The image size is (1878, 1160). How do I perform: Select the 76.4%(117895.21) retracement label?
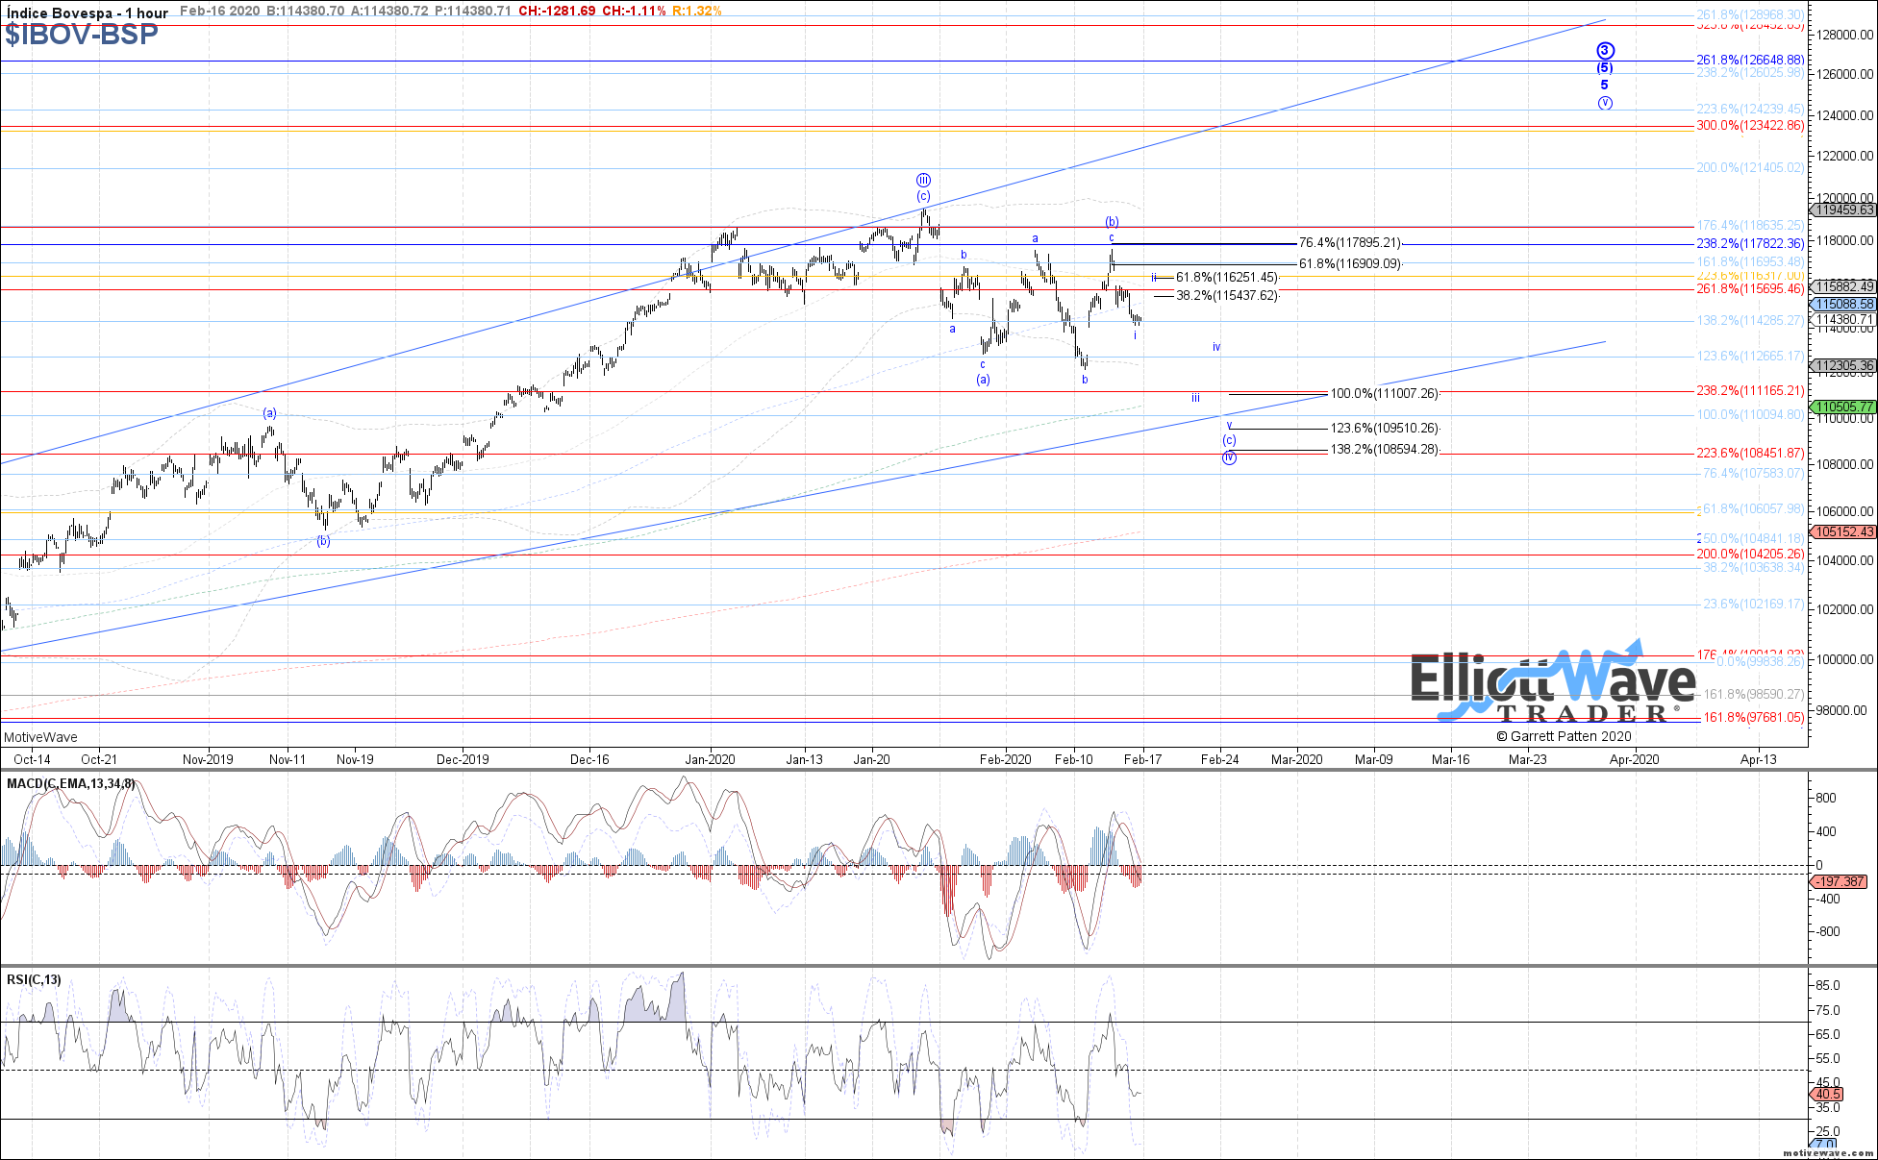[1349, 243]
